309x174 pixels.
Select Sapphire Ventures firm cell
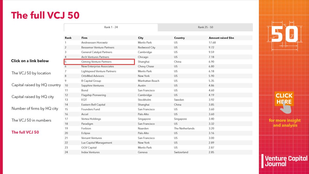point(93,85)
